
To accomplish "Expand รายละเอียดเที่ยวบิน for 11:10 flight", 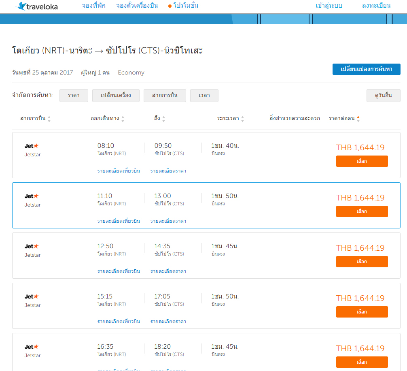I will [x=119, y=221].
